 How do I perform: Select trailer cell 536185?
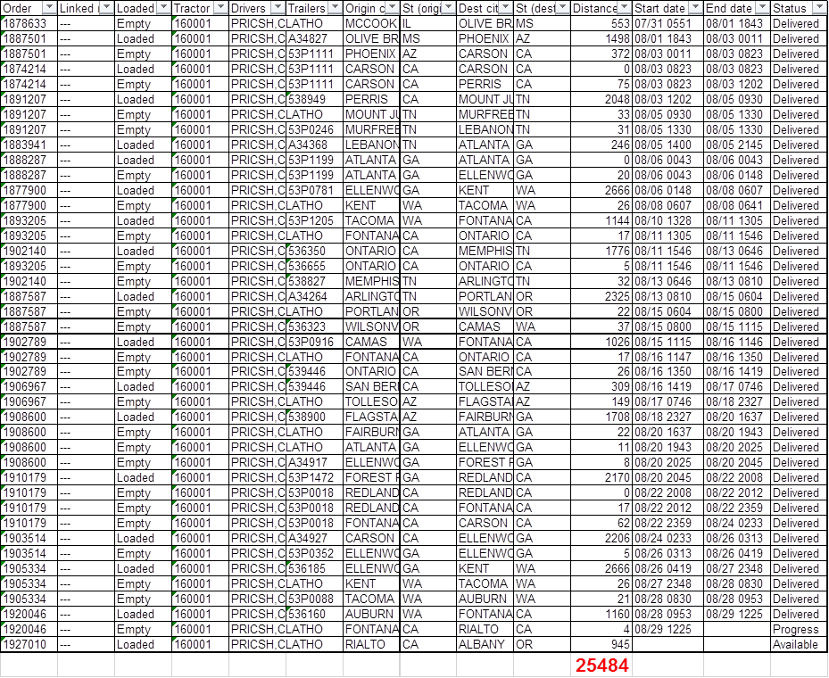314,568
